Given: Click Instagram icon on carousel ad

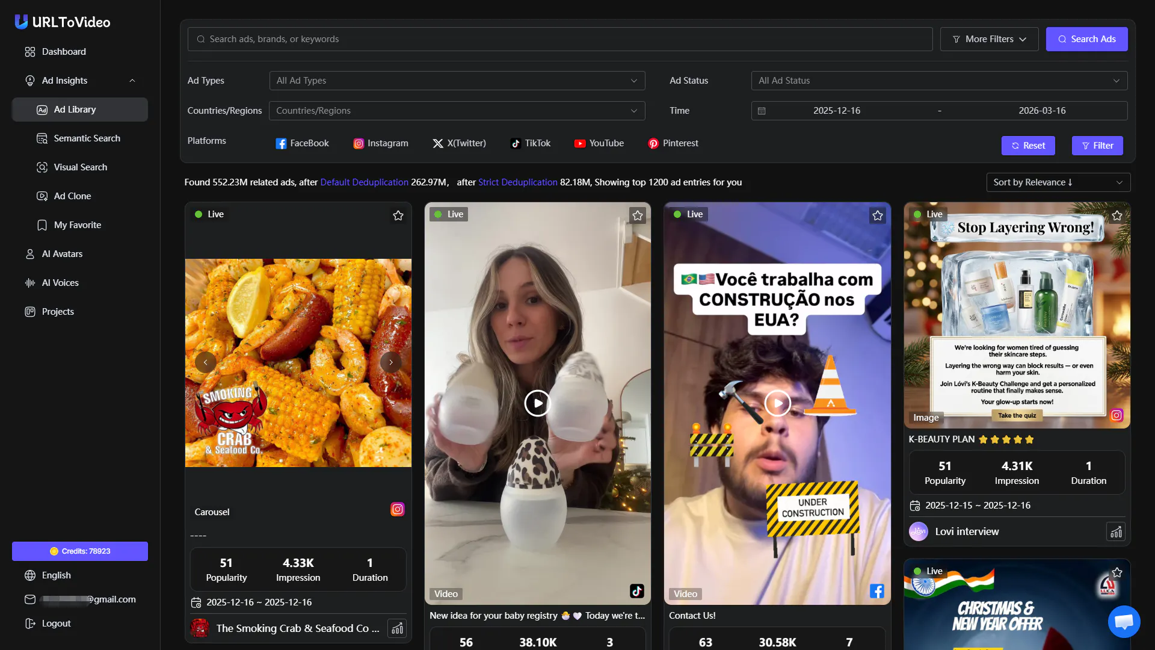Looking at the screenshot, I should click(x=398, y=510).
